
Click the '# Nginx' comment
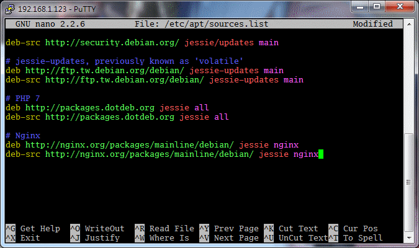point(23,136)
